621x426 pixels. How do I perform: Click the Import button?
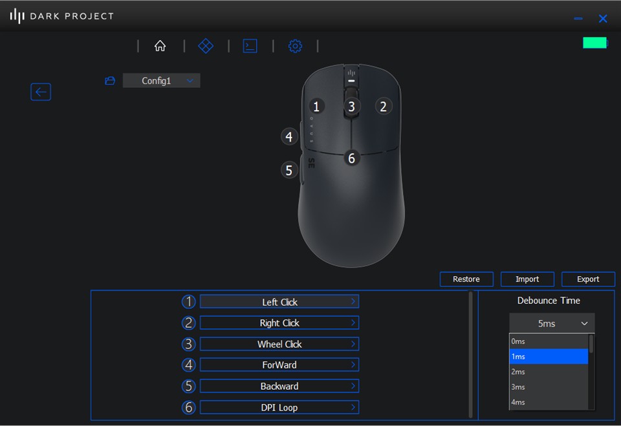(527, 279)
